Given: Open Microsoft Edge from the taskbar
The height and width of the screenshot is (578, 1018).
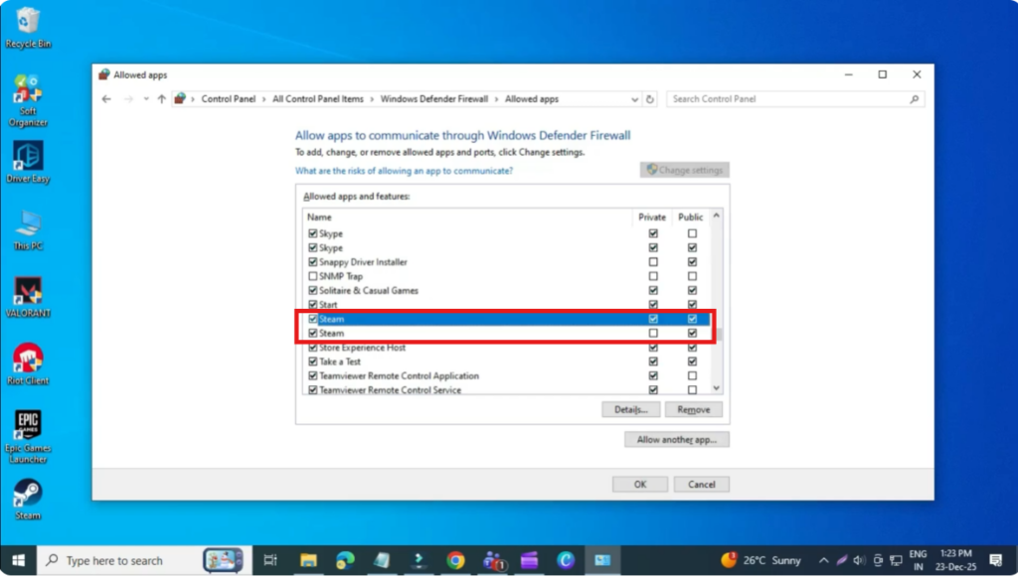Looking at the screenshot, I should 568,560.
